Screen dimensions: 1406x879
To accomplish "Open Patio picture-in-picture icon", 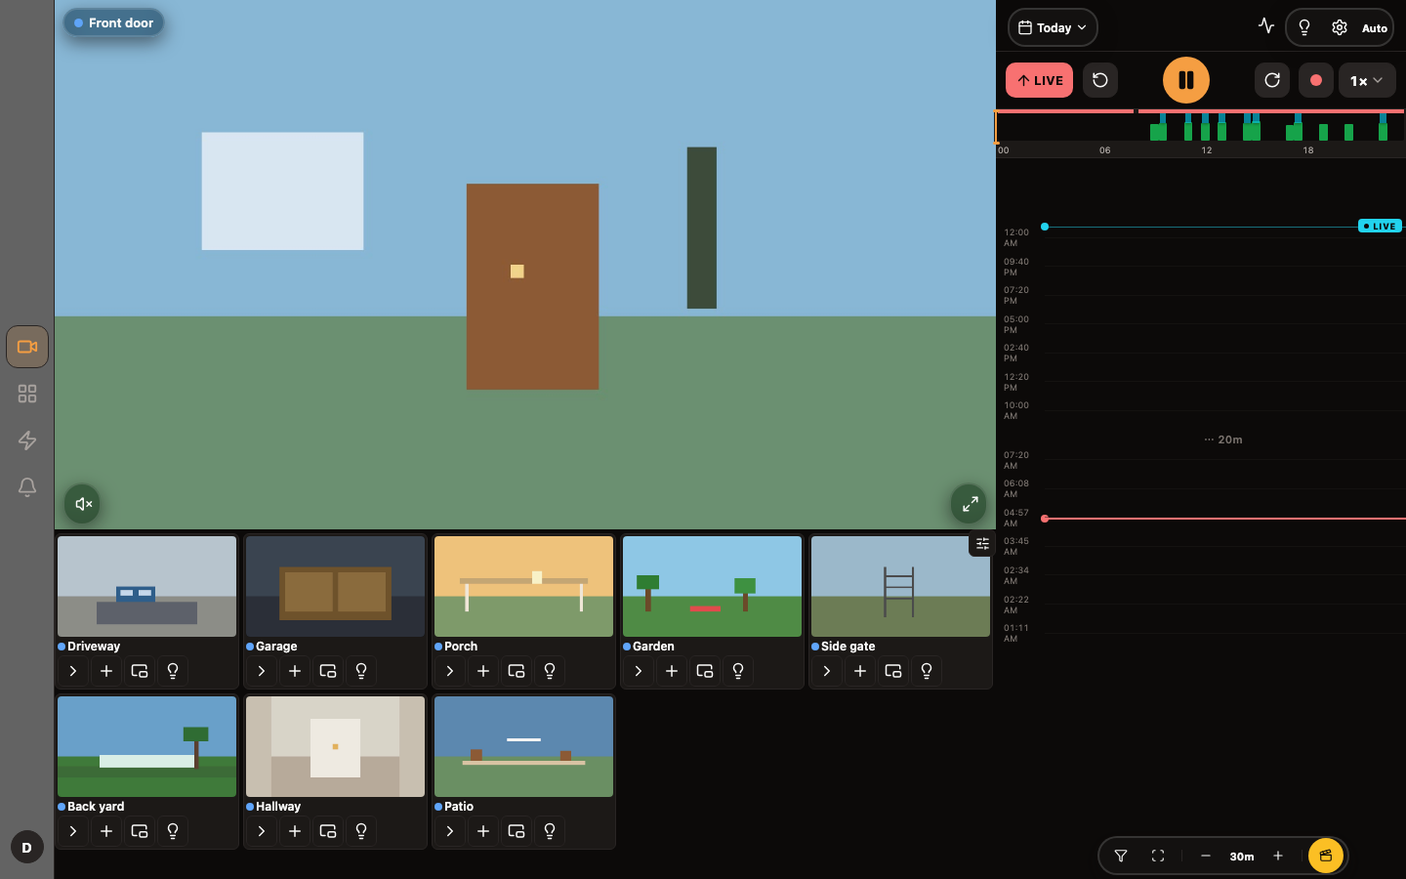I will coord(517,831).
